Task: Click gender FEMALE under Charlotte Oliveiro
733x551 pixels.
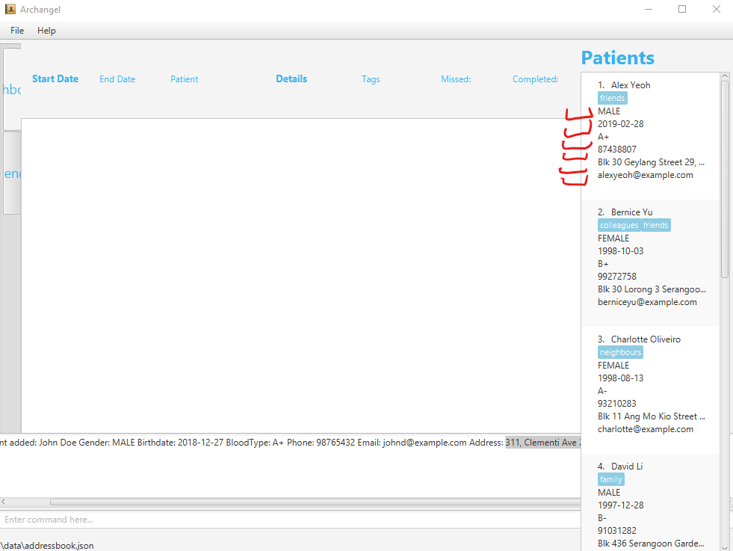Action: click(613, 366)
